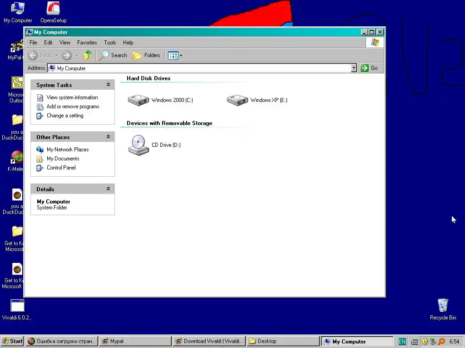
Task: Open the Tools menu
Action: 110,43
